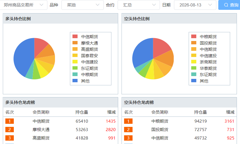Click position value 41828
Screen dimensions: 240x144
pyautogui.click(x=82, y=138)
